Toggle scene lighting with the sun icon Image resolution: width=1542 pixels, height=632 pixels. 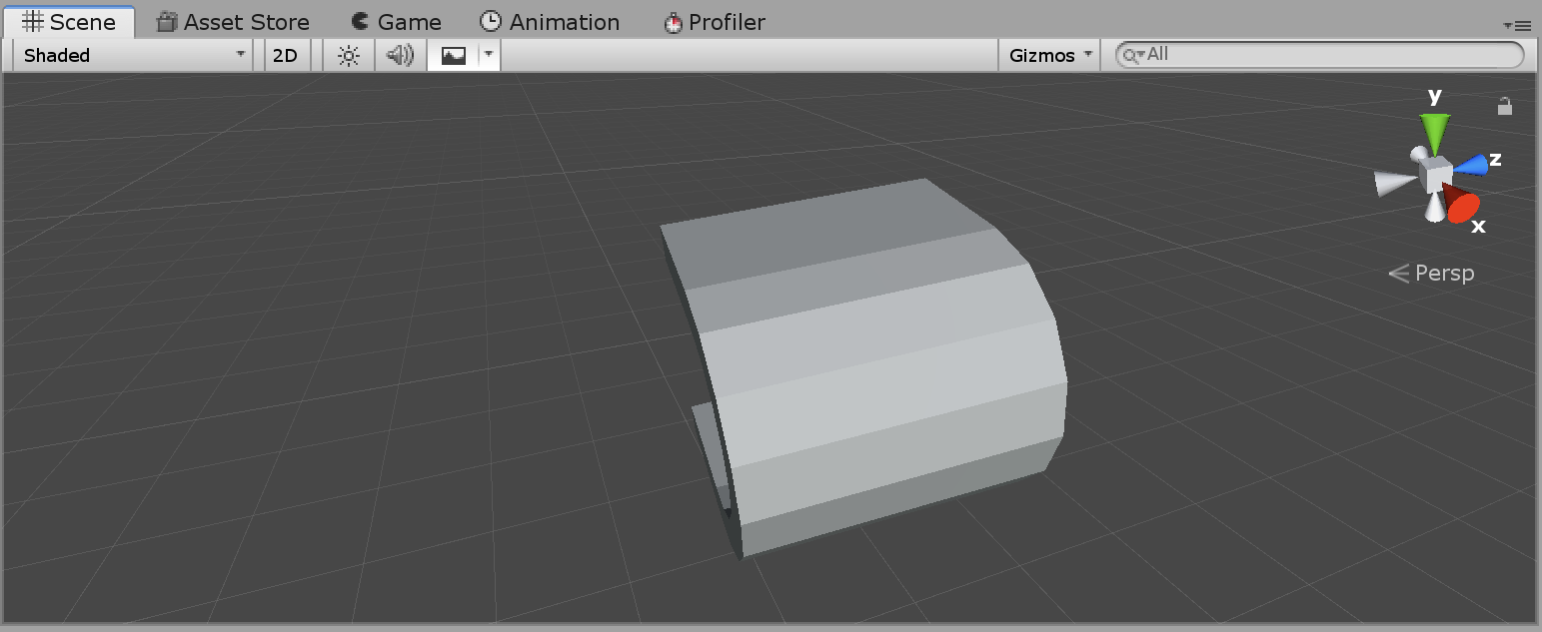[x=347, y=55]
